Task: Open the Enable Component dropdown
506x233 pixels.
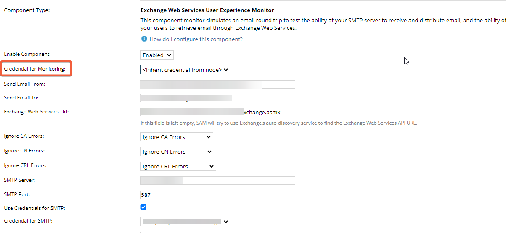Action: click(157, 55)
